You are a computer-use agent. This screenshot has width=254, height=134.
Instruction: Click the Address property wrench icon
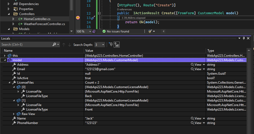(x=14, y=65)
